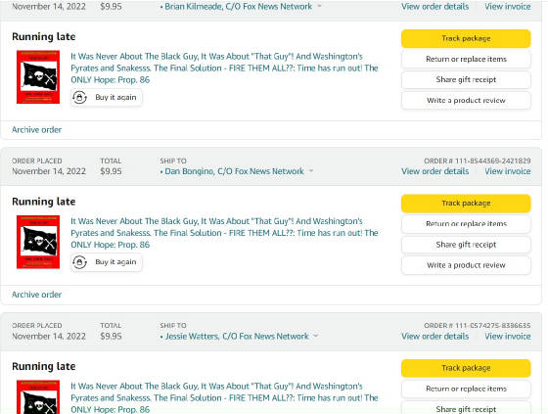
Task: Open book title link in Bongino order
Action: 224,233
